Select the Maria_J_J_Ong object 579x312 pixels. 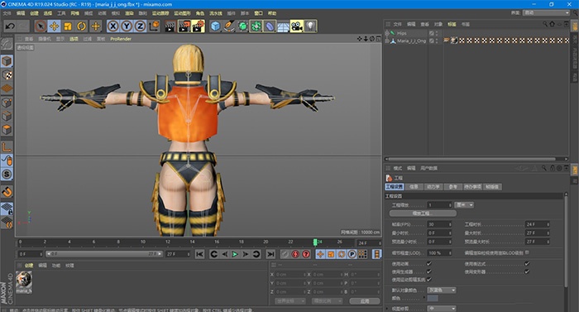click(411, 41)
